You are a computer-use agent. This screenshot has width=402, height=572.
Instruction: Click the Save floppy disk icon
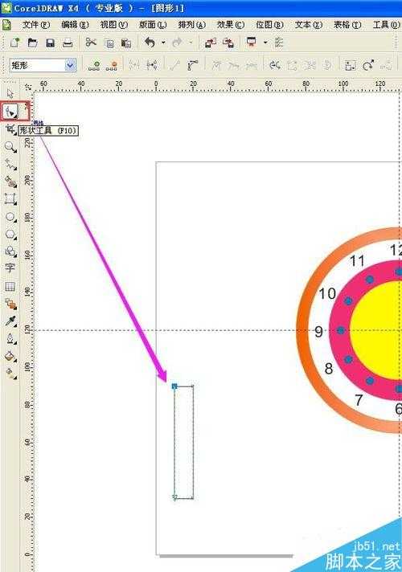[50, 43]
